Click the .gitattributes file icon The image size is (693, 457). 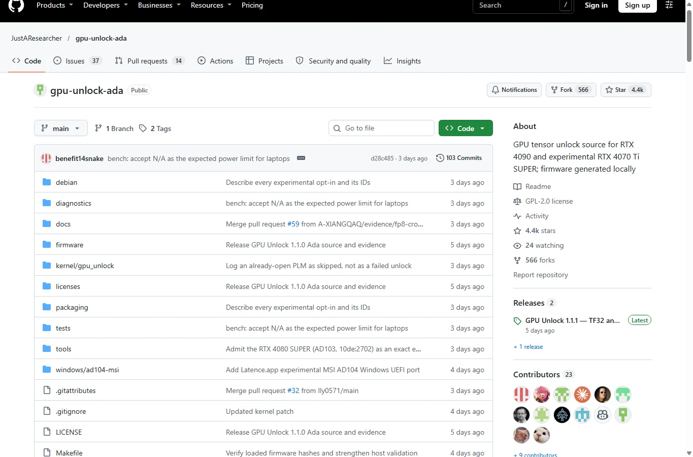click(47, 390)
